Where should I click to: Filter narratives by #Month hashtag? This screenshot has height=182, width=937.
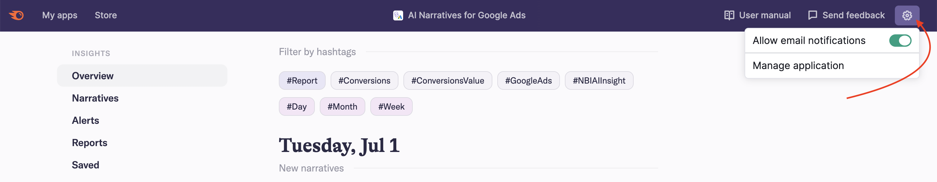click(342, 107)
